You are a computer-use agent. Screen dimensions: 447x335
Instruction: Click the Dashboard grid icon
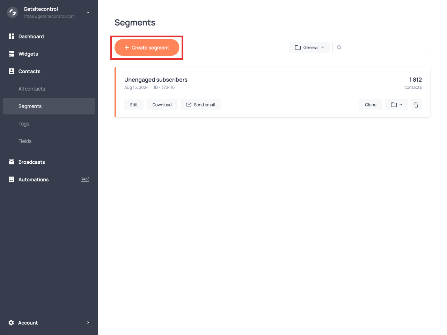click(12, 36)
